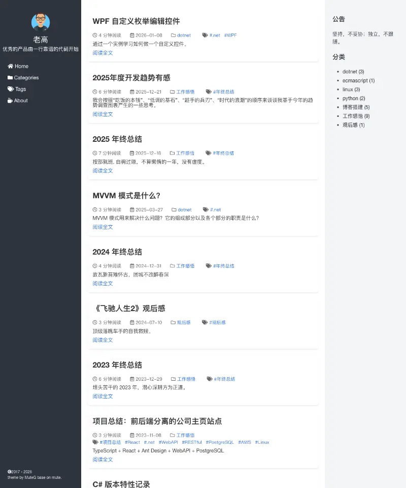
Task: Open the About menu item
Action: coord(18,101)
